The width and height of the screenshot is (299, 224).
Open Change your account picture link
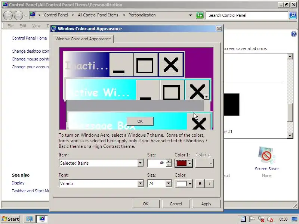click(x=31, y=67)
